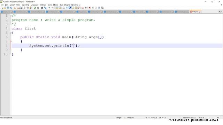
Task: Open the Language menu
Action: pos(34,5)
